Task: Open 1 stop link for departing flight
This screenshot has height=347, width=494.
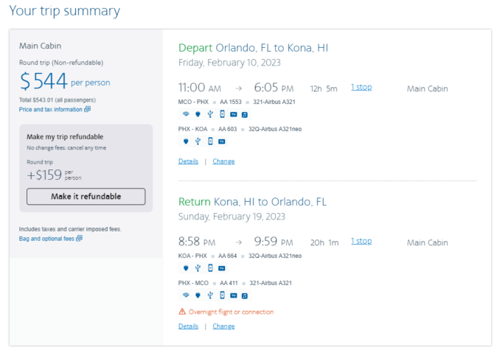Action: coord(361,87)
